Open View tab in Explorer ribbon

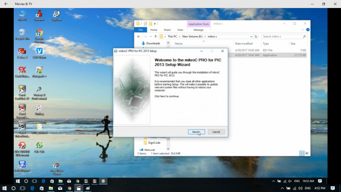[180, 30]
